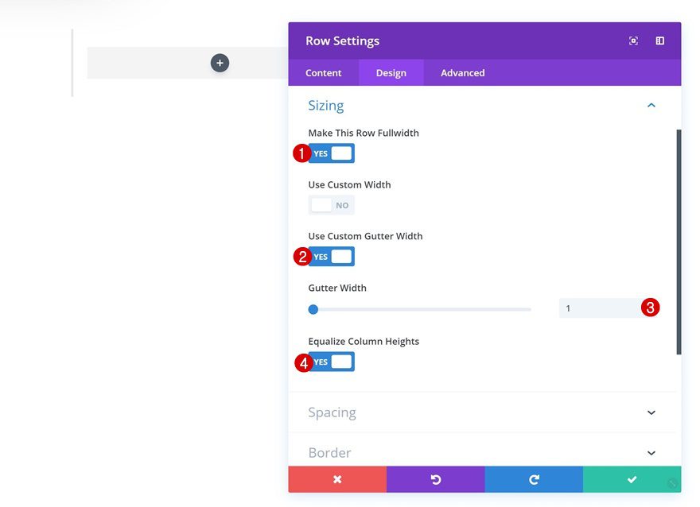This screenshot has width=700, height=507.
Task: Switch to the Content tab
Action: [x=323, y=72]
